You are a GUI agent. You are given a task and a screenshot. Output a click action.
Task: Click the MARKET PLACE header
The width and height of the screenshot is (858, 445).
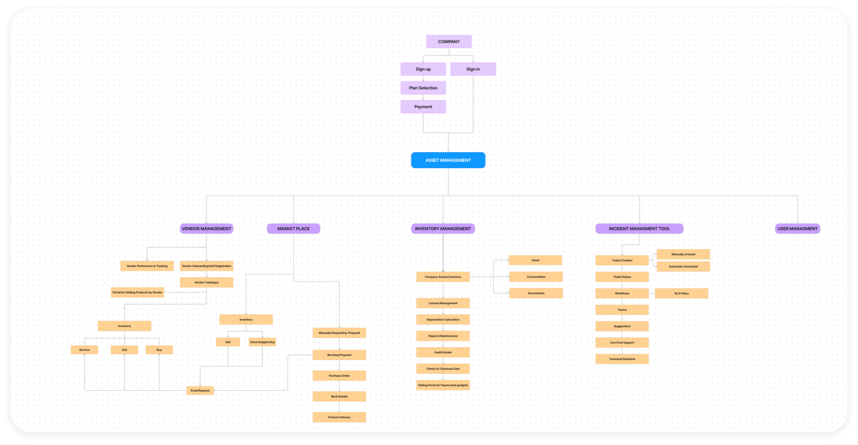(x=293, y=229)
